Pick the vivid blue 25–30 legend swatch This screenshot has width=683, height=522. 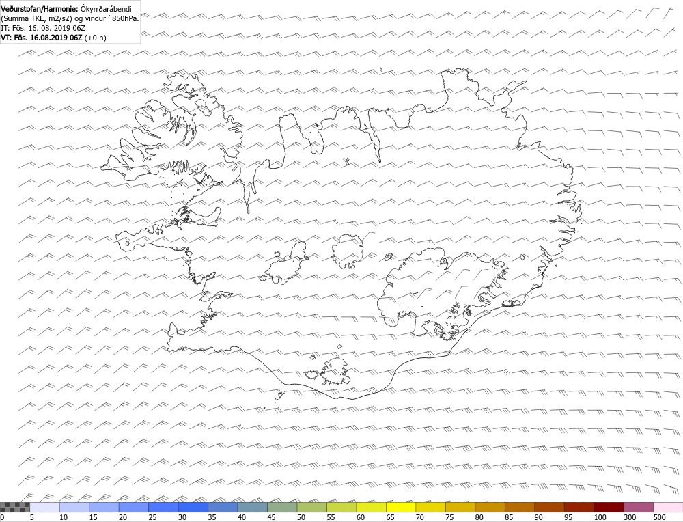pos(163,507)
